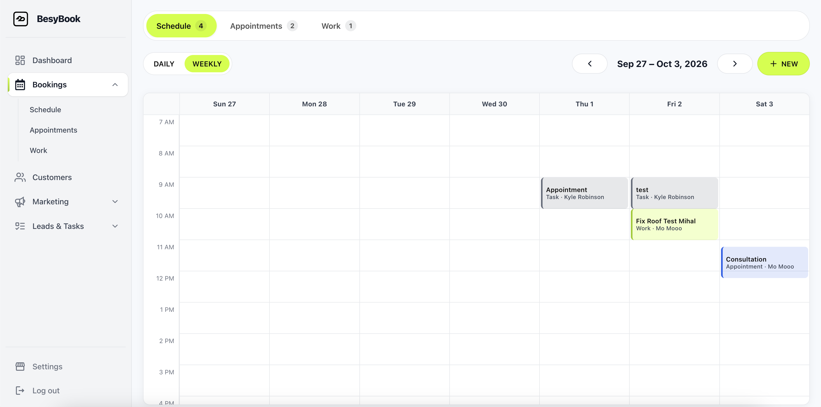Click the Fri 2 column header
Image resolution: width=821 pixels, height=407 pixels.
[x=674, y=104]
